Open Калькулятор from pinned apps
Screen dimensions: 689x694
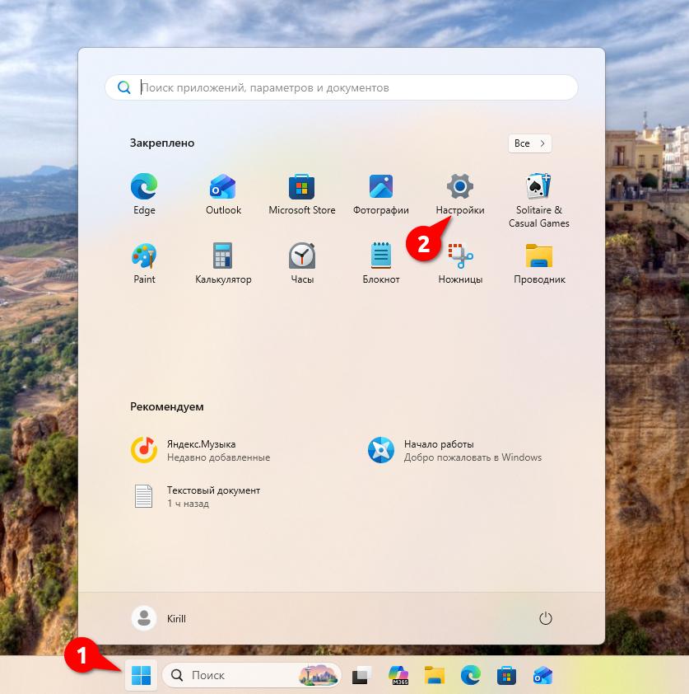223,256
